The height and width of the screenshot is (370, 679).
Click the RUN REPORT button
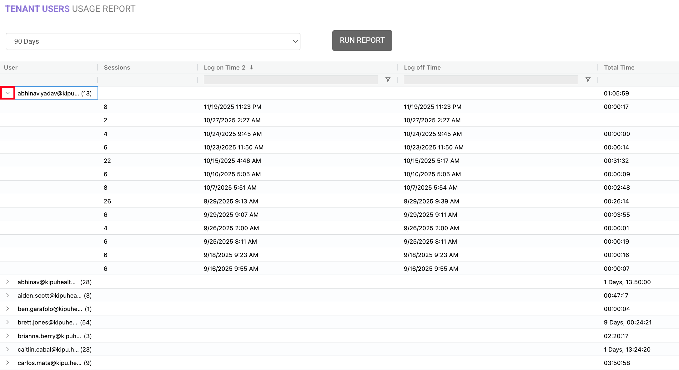click(x=362, y=41)
